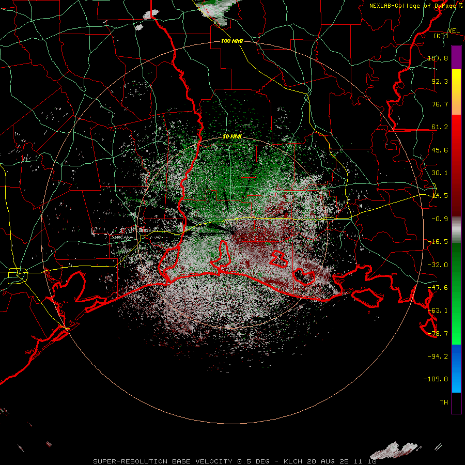Click the -78.7 legend value
Image resolution: width=465 pixels, height=465 pixels.
click(x=438, y=334)
